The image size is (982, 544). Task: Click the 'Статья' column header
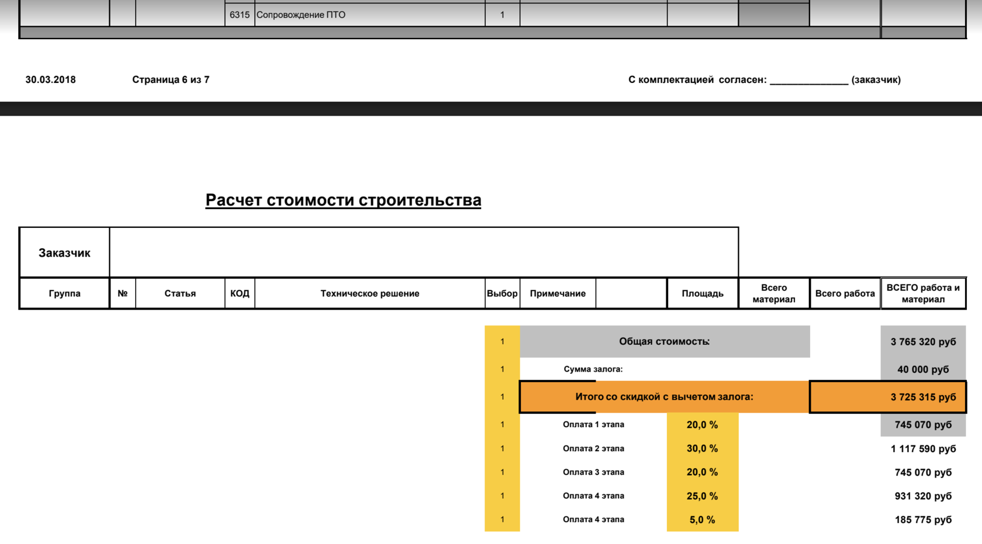coord(180,293)
